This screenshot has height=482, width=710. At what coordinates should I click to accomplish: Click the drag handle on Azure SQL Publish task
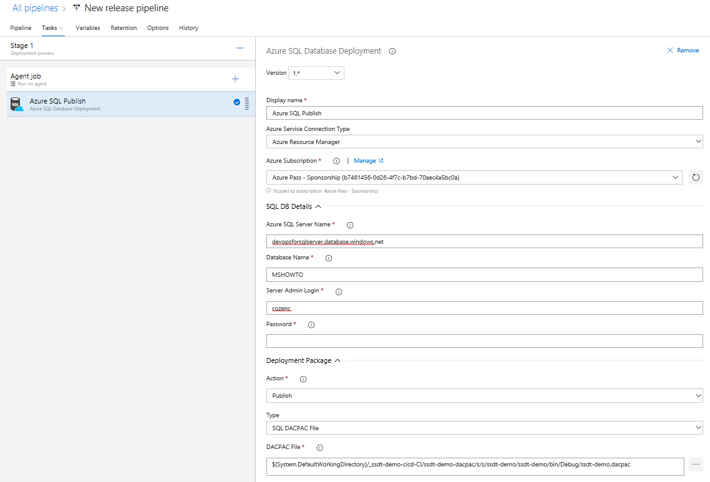tap(247, 104)
